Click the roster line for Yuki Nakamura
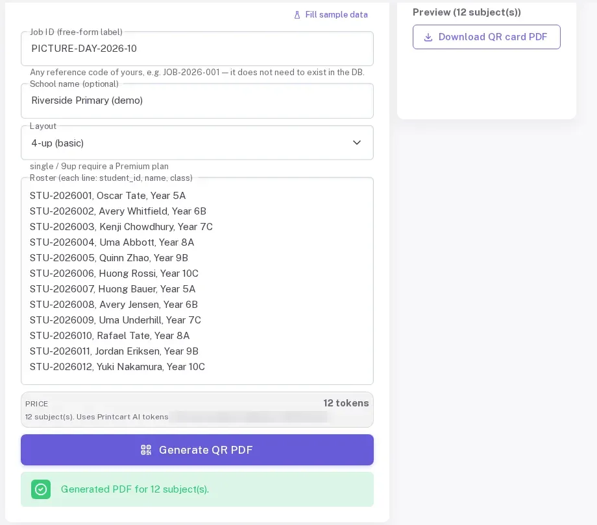597x525 pixels. click(117, 367)
